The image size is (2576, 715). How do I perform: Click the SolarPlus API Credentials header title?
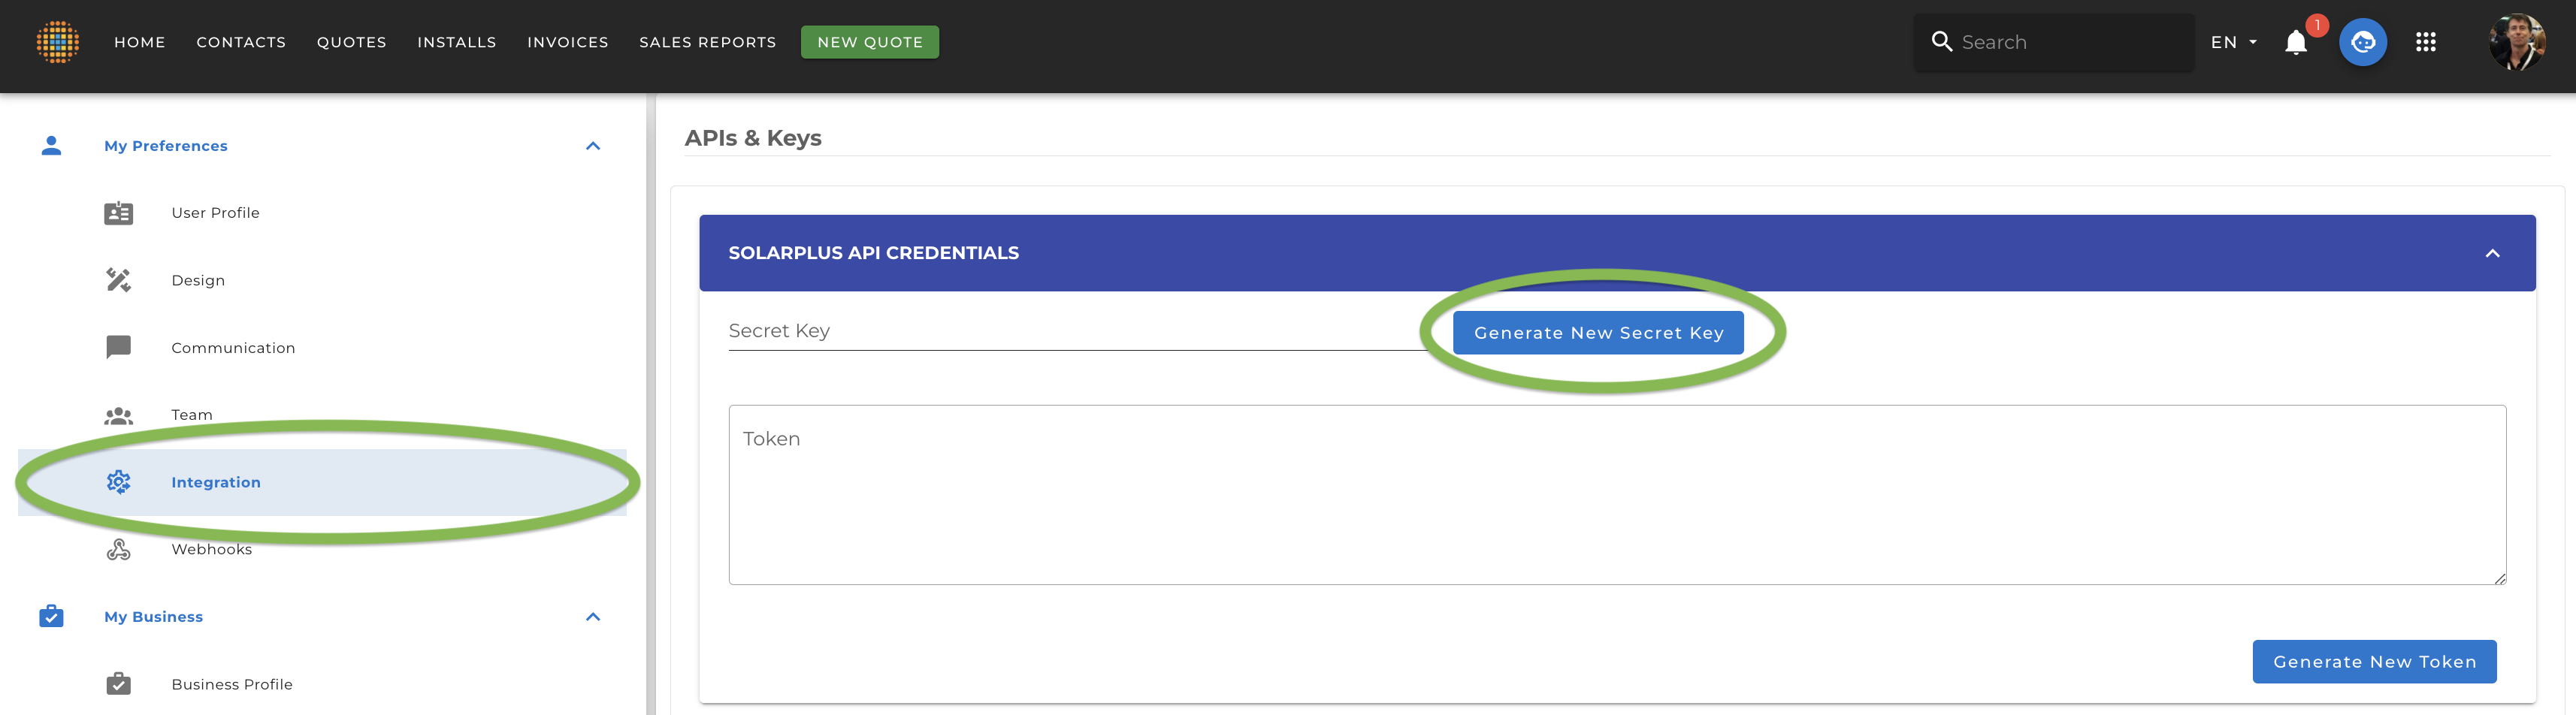[x=873, y=253]
